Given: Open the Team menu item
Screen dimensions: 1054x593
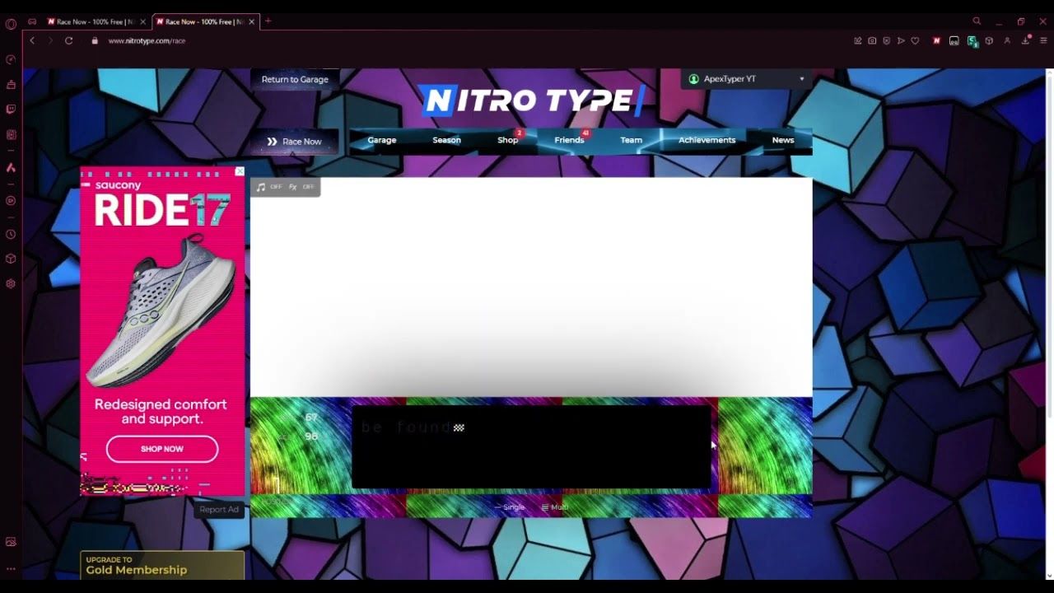Looking at the screenshot, I should 632,140.
